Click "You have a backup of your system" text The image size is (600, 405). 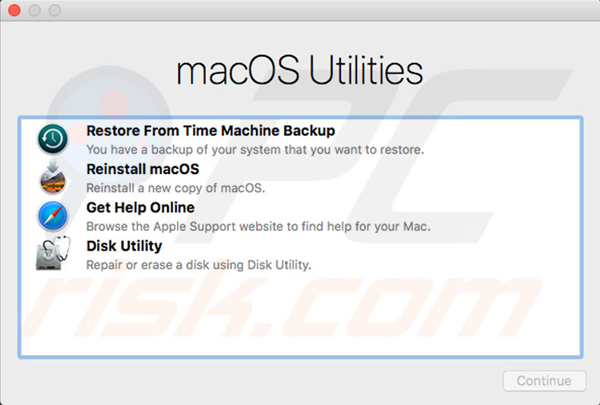point(254,150)
